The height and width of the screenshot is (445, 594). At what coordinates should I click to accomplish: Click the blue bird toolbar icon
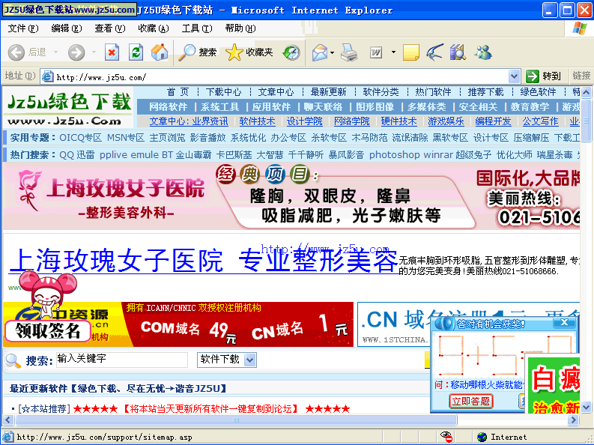434,52
